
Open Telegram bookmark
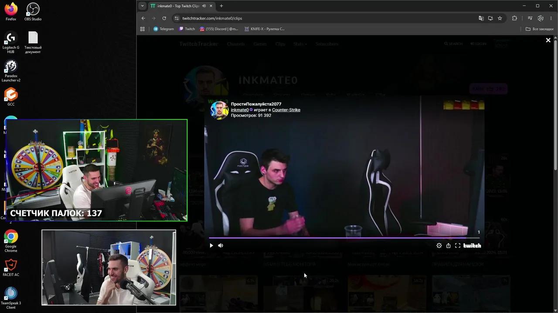(163, 29)
